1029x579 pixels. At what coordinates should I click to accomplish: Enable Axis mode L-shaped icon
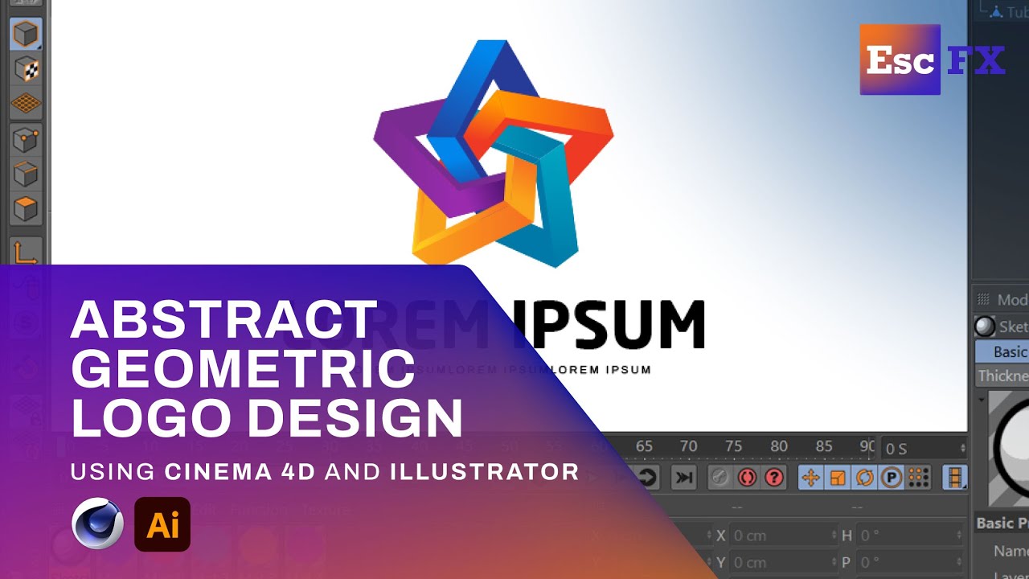(x=26, y=252)
